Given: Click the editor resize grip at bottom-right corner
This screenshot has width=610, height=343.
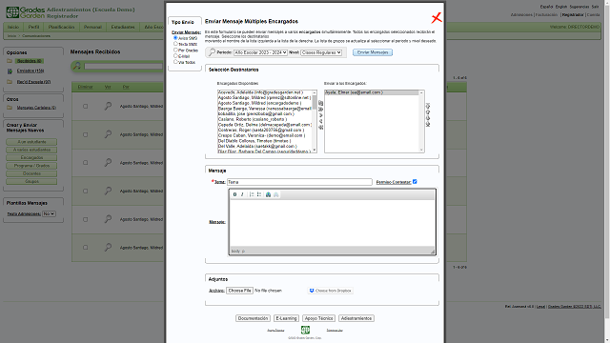Looking at the screenshot, I should 432,252.
